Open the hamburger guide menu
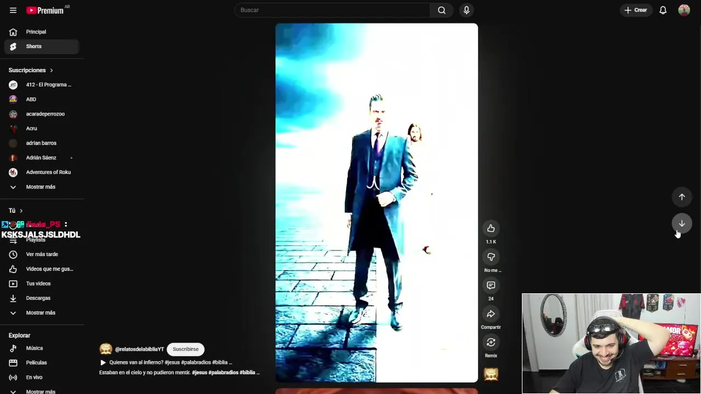701x394 pixels. pyautogui.click(x=13, y=10)
